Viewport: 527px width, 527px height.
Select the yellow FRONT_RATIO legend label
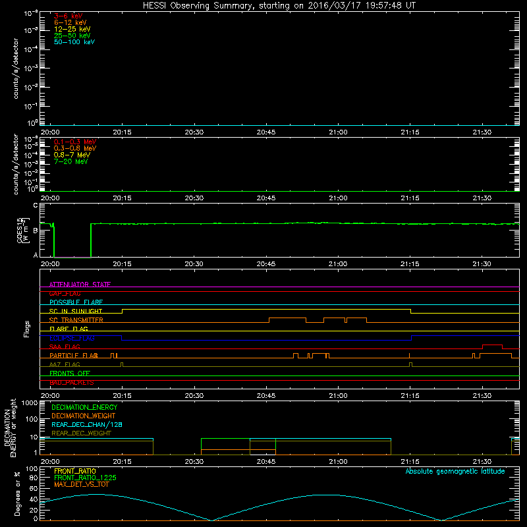pyautogui.click(x=75, y=471)
